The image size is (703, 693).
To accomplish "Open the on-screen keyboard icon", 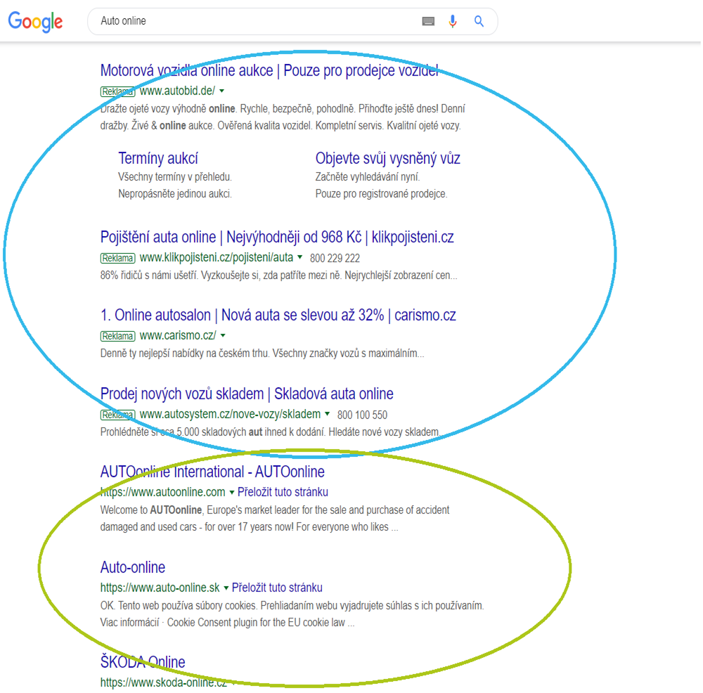I will coord(428,21).
